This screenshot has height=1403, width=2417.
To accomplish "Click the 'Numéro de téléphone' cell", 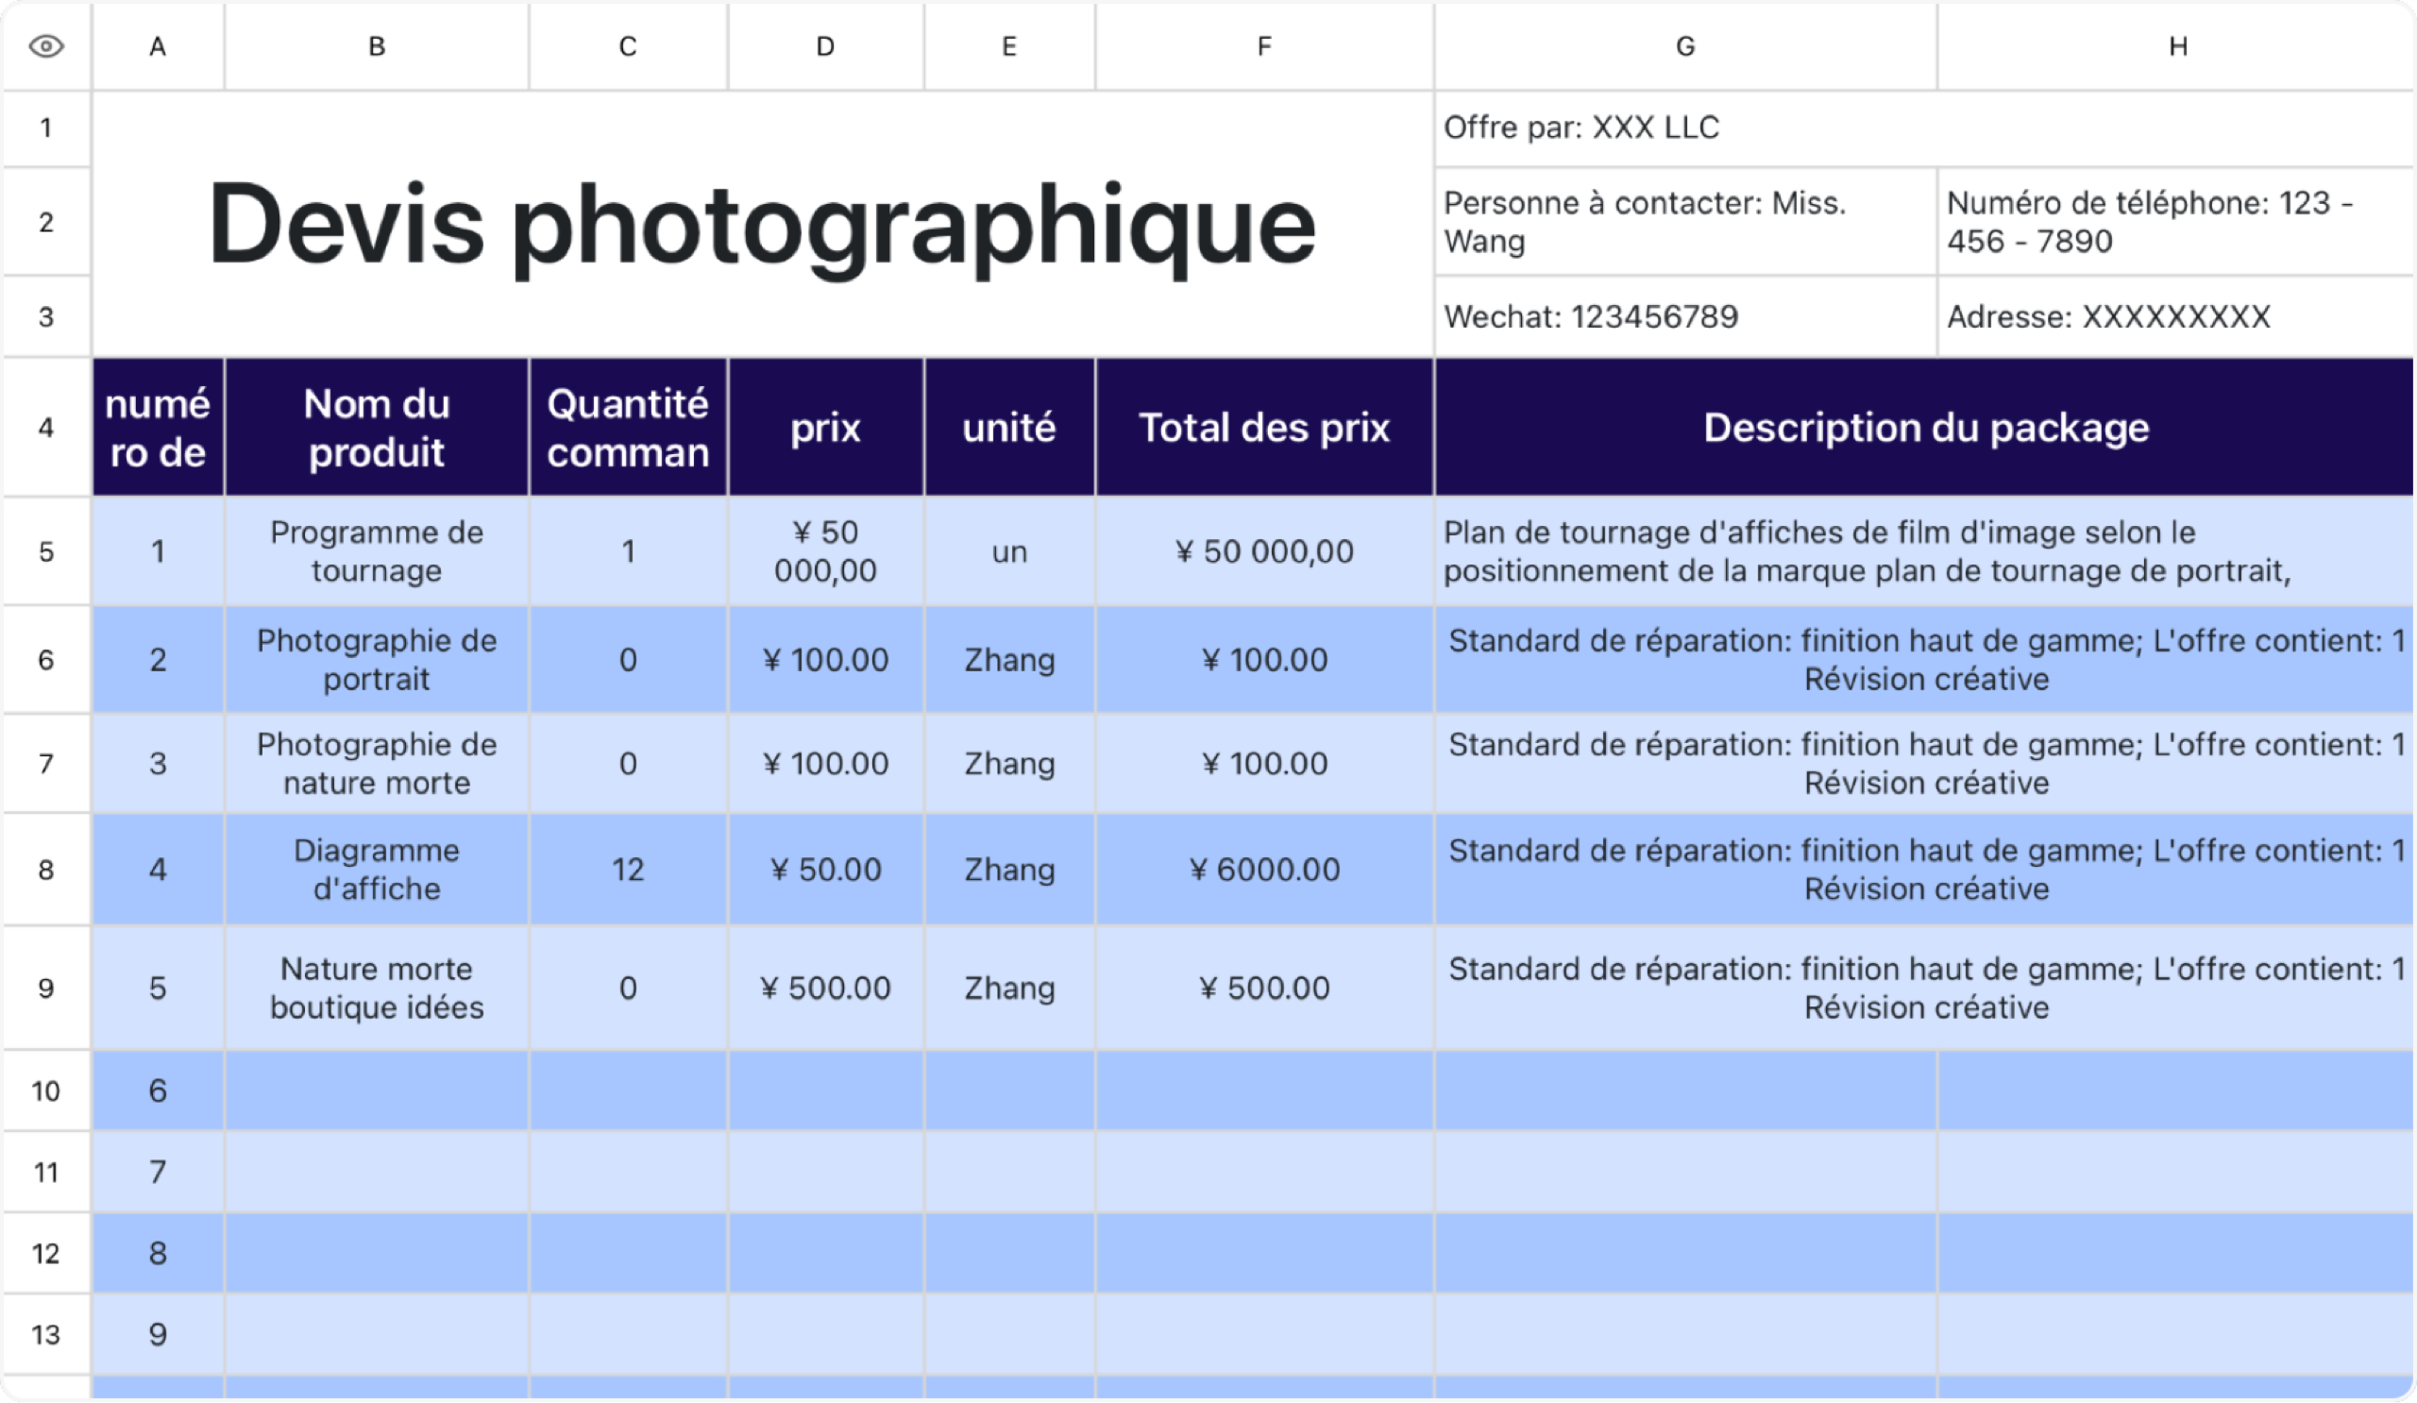I will tap(2176, 222).
